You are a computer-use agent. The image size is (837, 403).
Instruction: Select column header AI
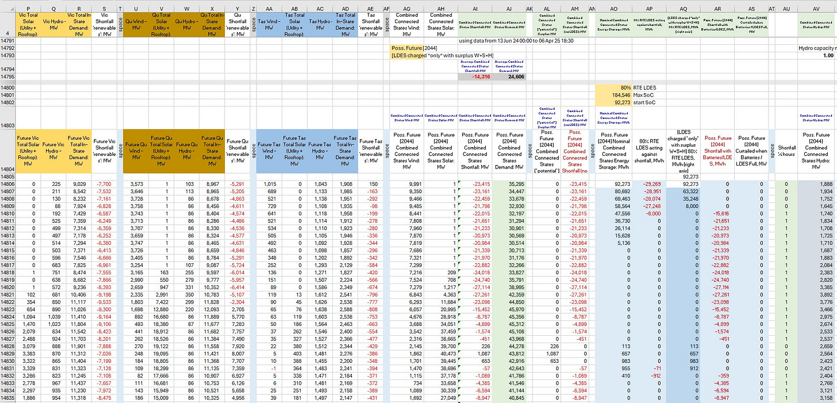(x=475, y=9)
